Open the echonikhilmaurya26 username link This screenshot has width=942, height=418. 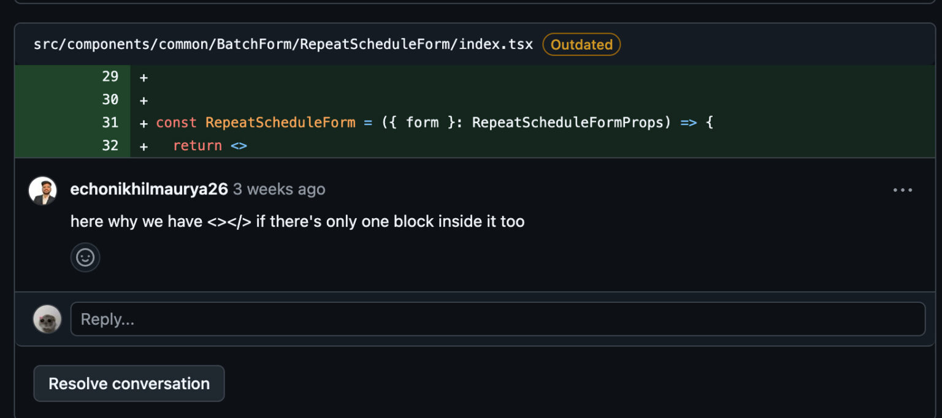149,189
